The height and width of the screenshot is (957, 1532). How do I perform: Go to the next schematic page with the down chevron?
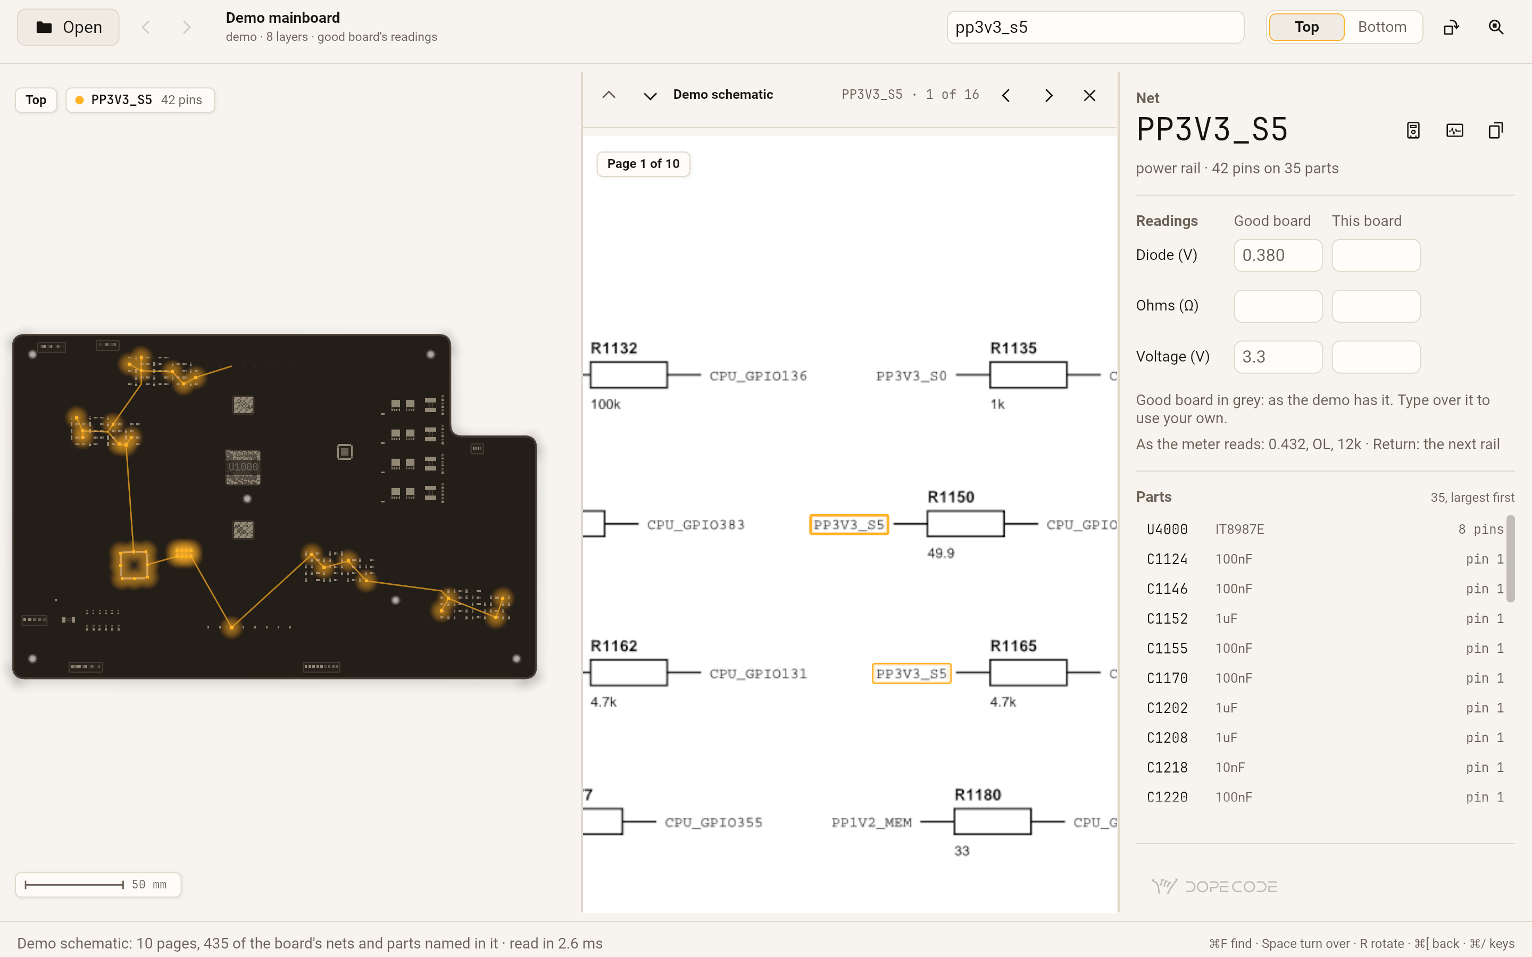(650, 95)
